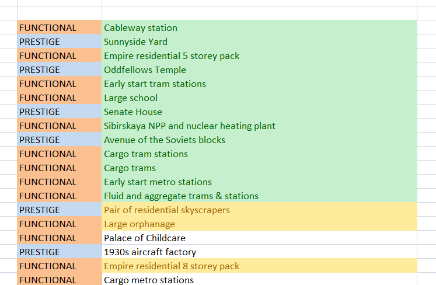The height and width of the screenshot is (285, 436).
Task: Click the 'Sunnyside Yard' cell
Action: (x=135, y=42)
